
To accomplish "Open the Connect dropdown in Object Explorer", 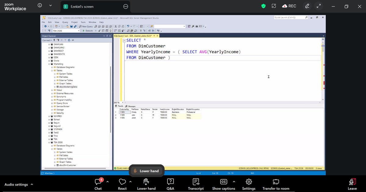I will pos(47,40).
